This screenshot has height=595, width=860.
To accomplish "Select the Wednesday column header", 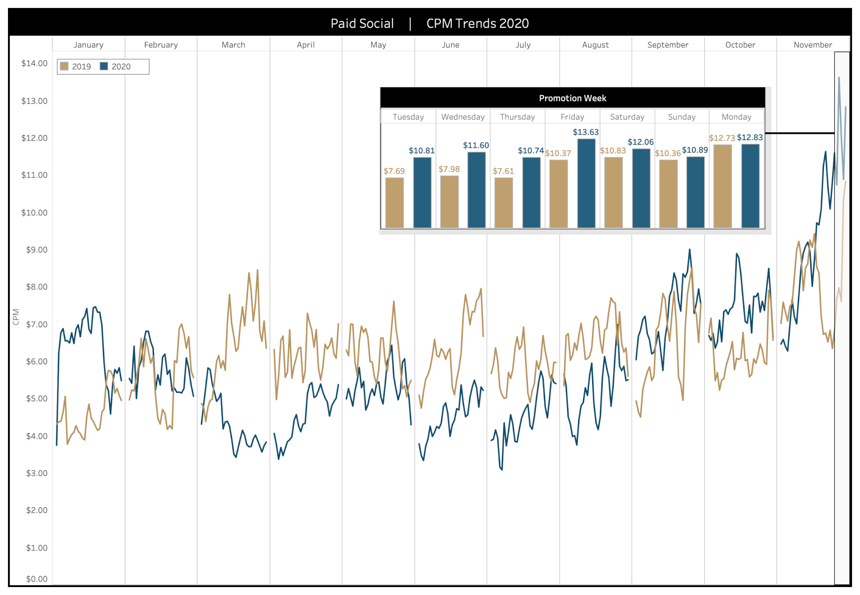I will pyautogui.click(x=463, y=117).
